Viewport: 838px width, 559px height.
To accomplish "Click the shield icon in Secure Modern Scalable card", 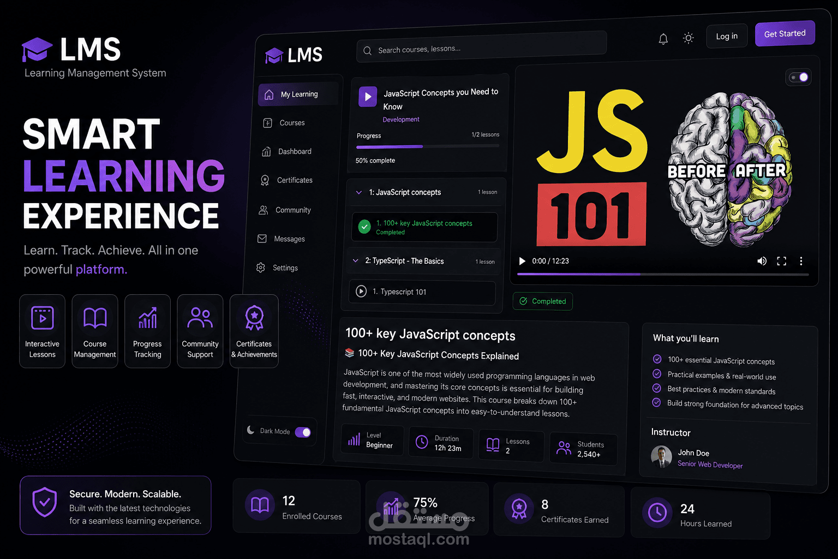I will (x=45, y=502).
